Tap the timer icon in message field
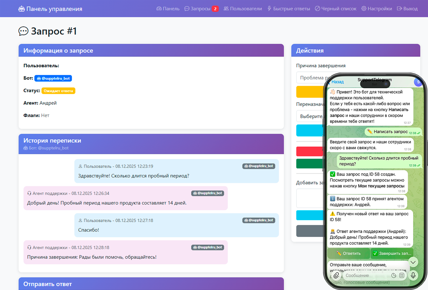Screen dimensions: 428x290 pyautogui.click(x=394, y=275)
